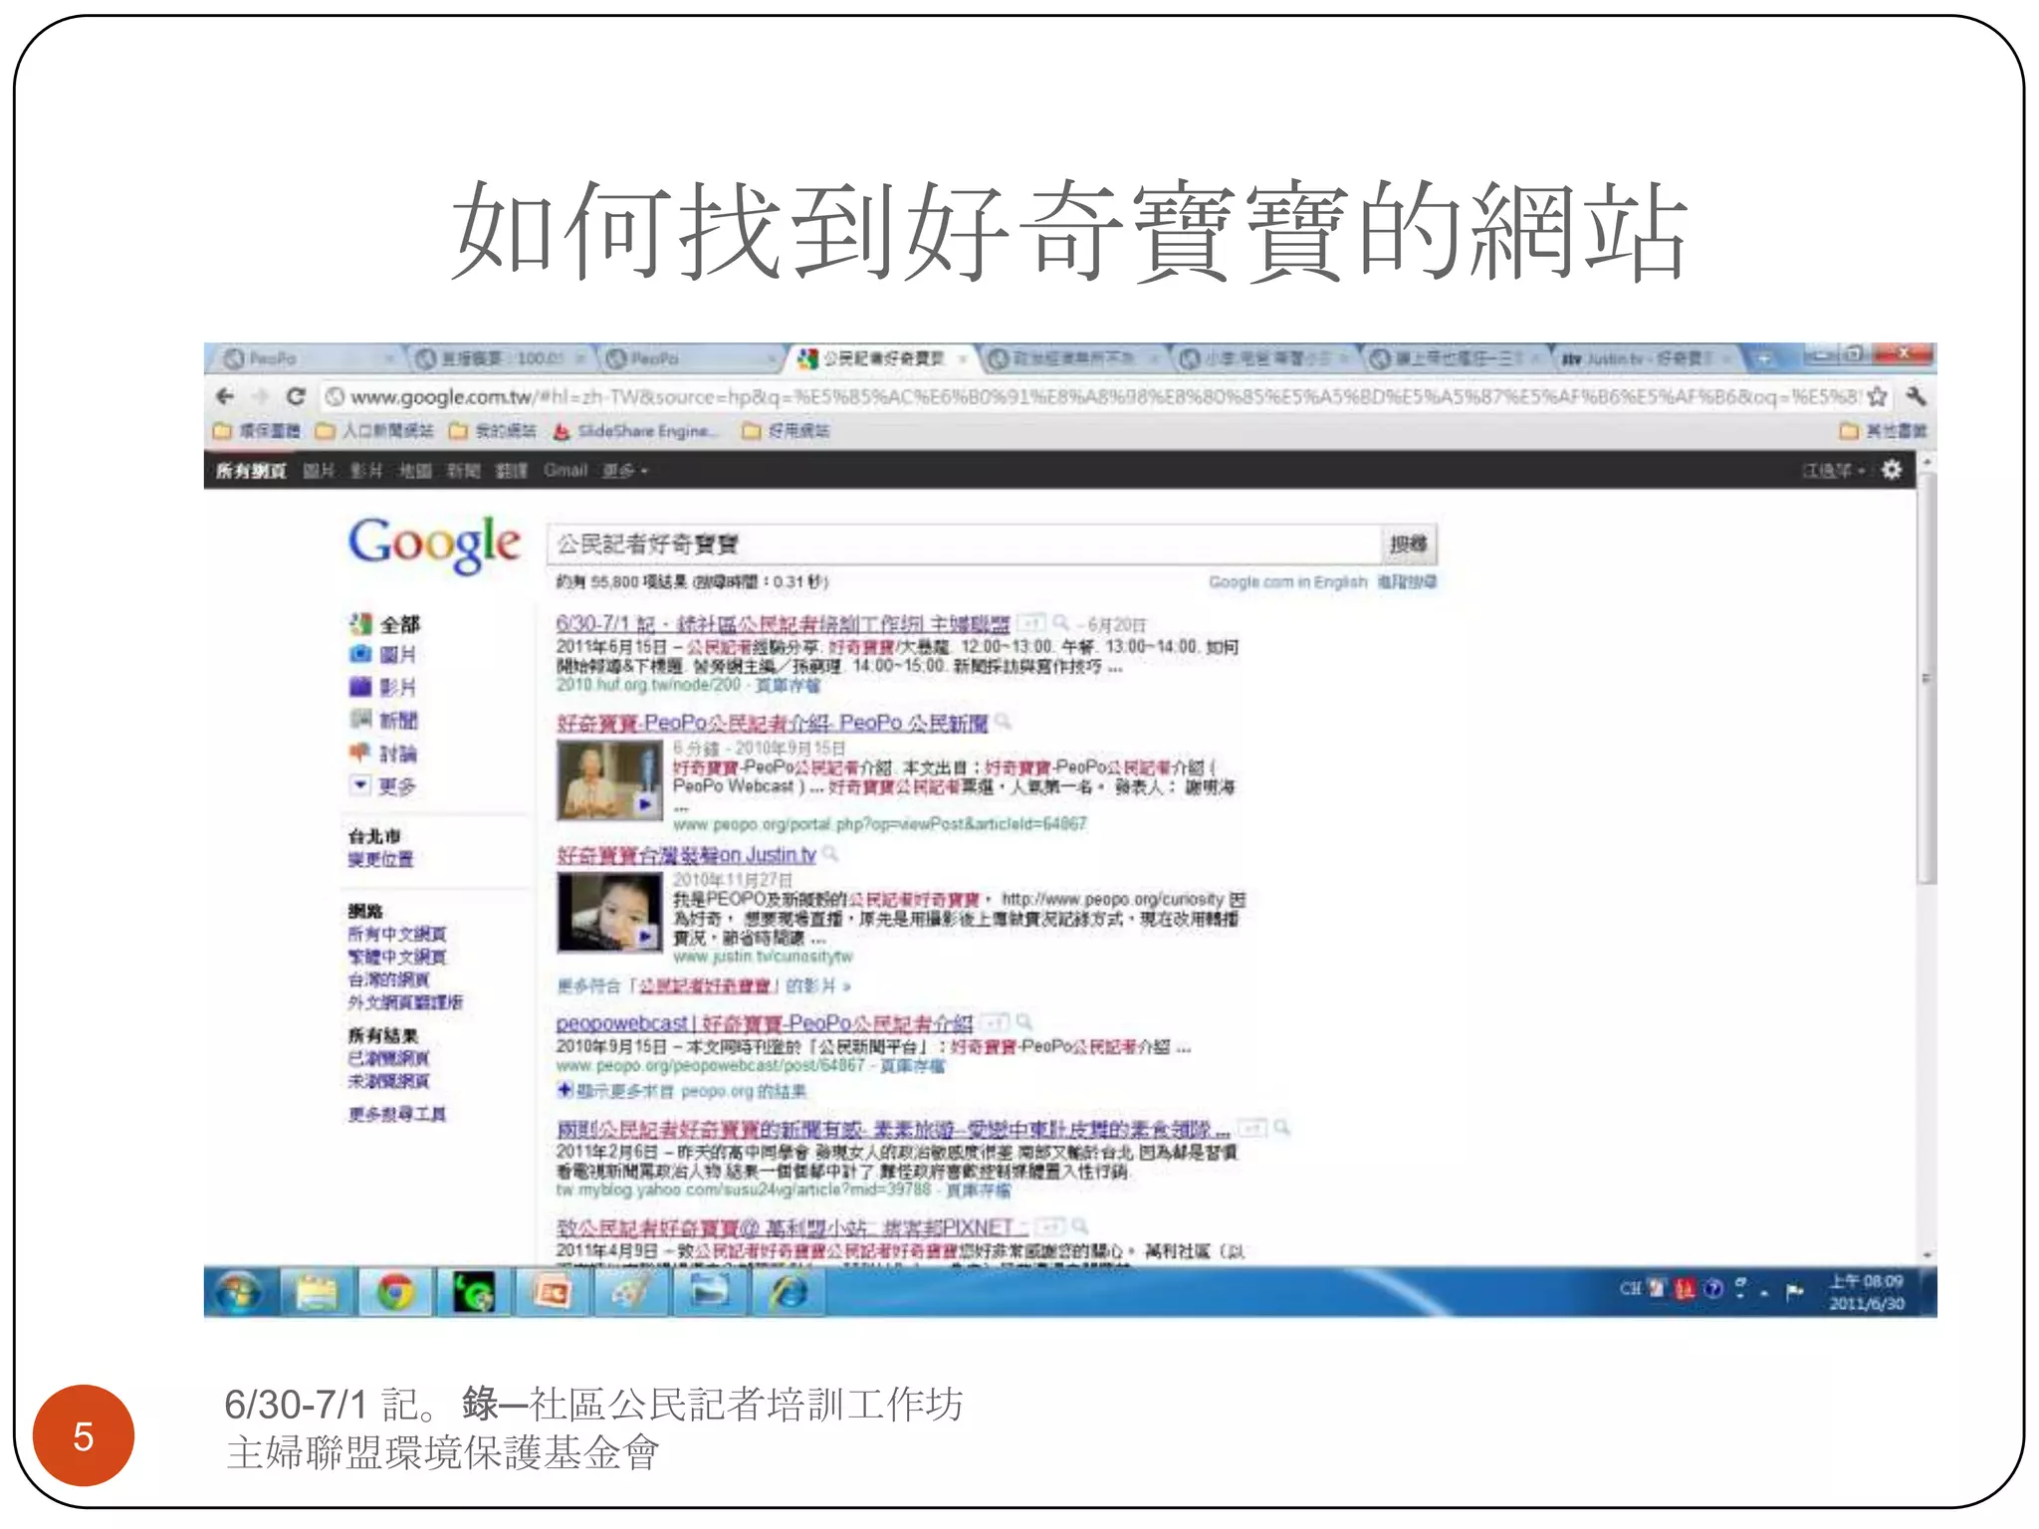Open the Google.com in English link
Image resolution: width=2039 pixels, height=1529 pixels.
click(1287, 581)
